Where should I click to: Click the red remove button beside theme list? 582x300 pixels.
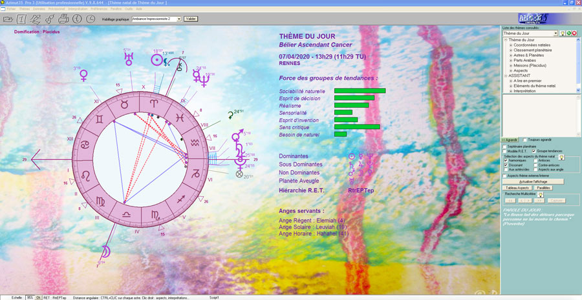(x=576, y=33)
